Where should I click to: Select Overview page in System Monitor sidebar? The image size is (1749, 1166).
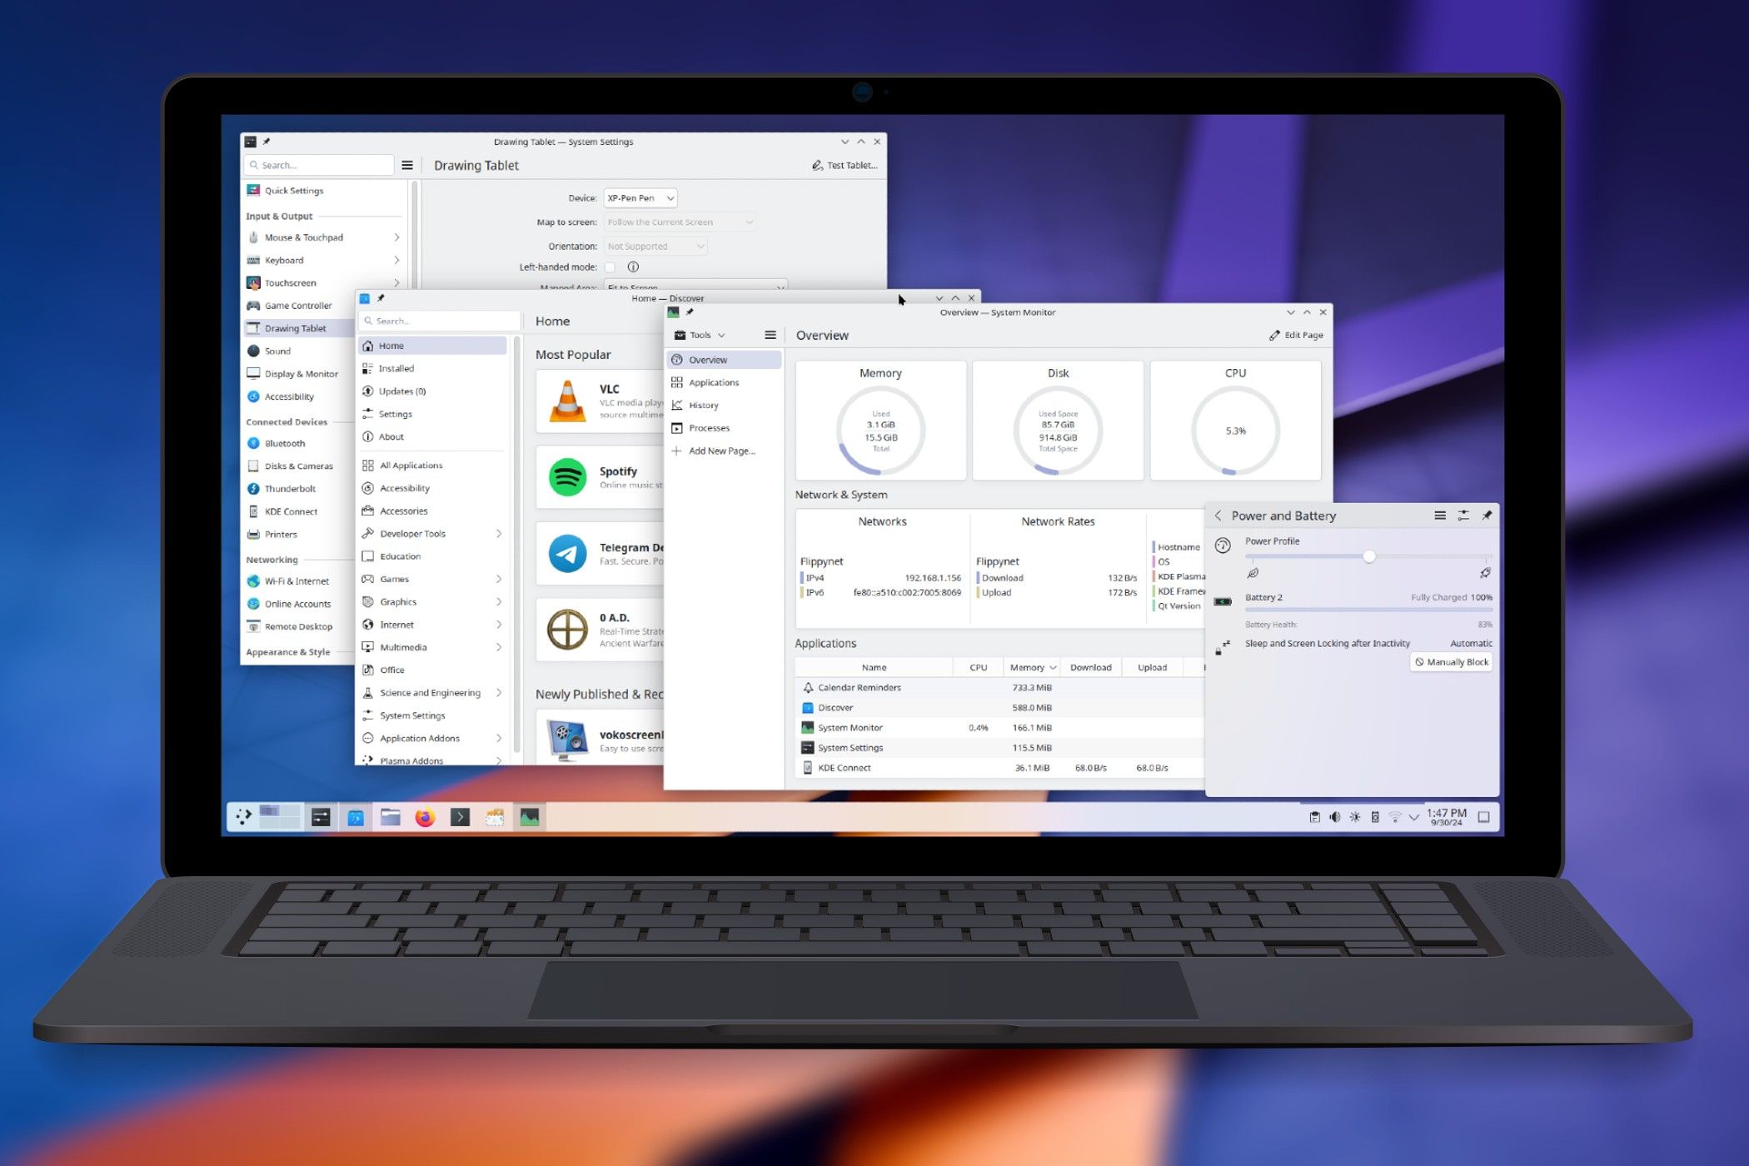[725, 360]
